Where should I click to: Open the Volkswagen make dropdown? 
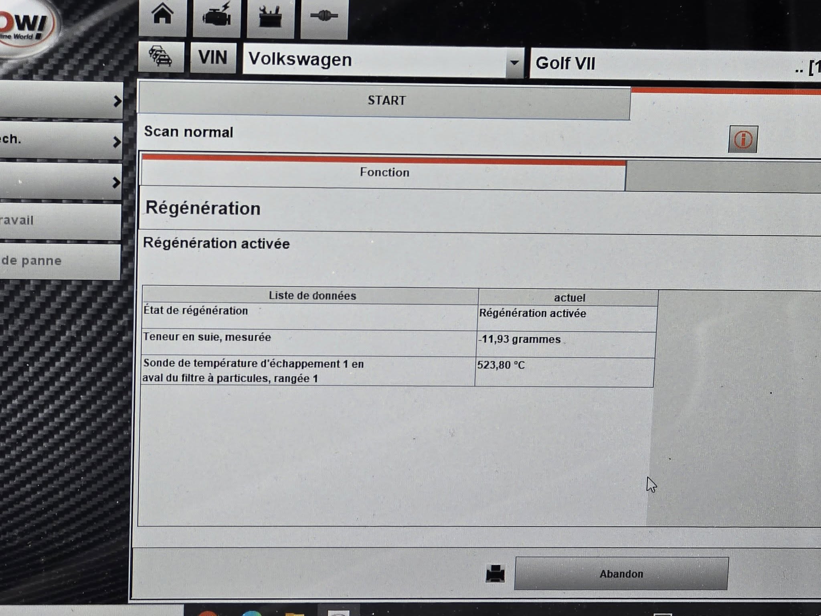[383, 61]
